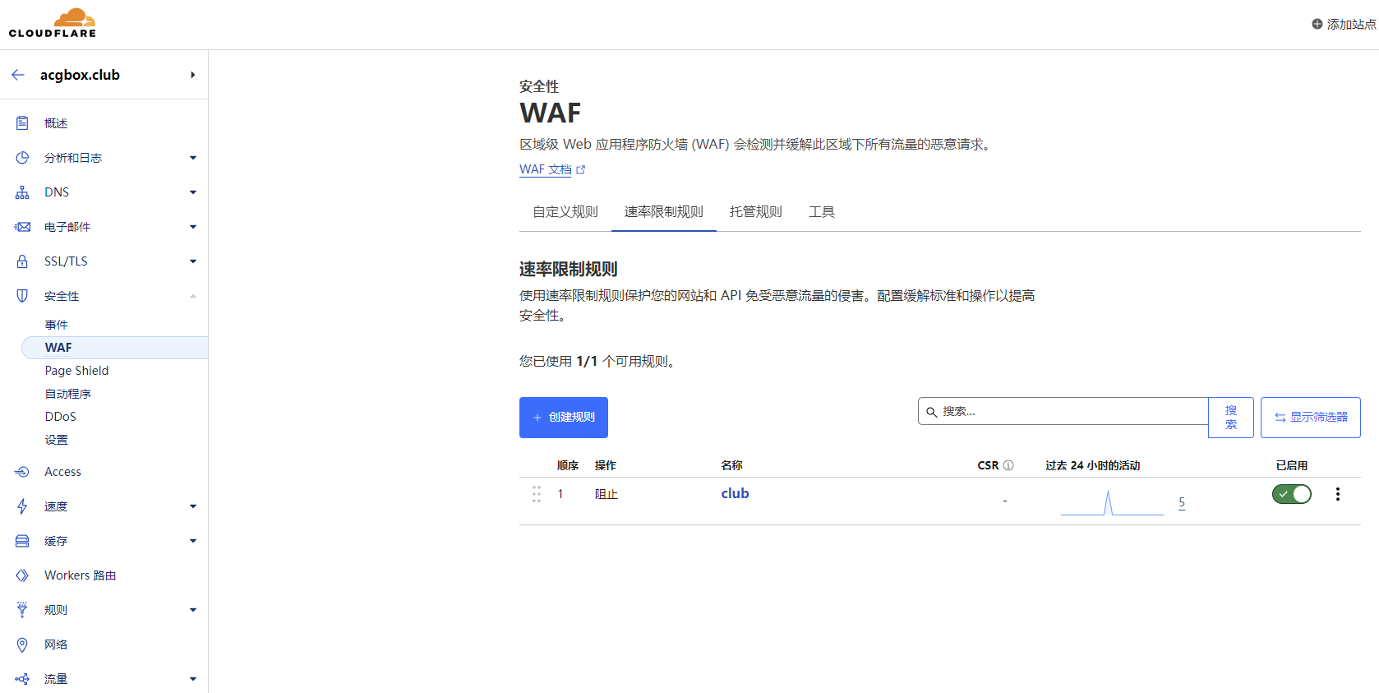This screenshot has height=693, width=1379.
Task: Switch to the 自定义规则 tab
Action: [x=565, y=212]
